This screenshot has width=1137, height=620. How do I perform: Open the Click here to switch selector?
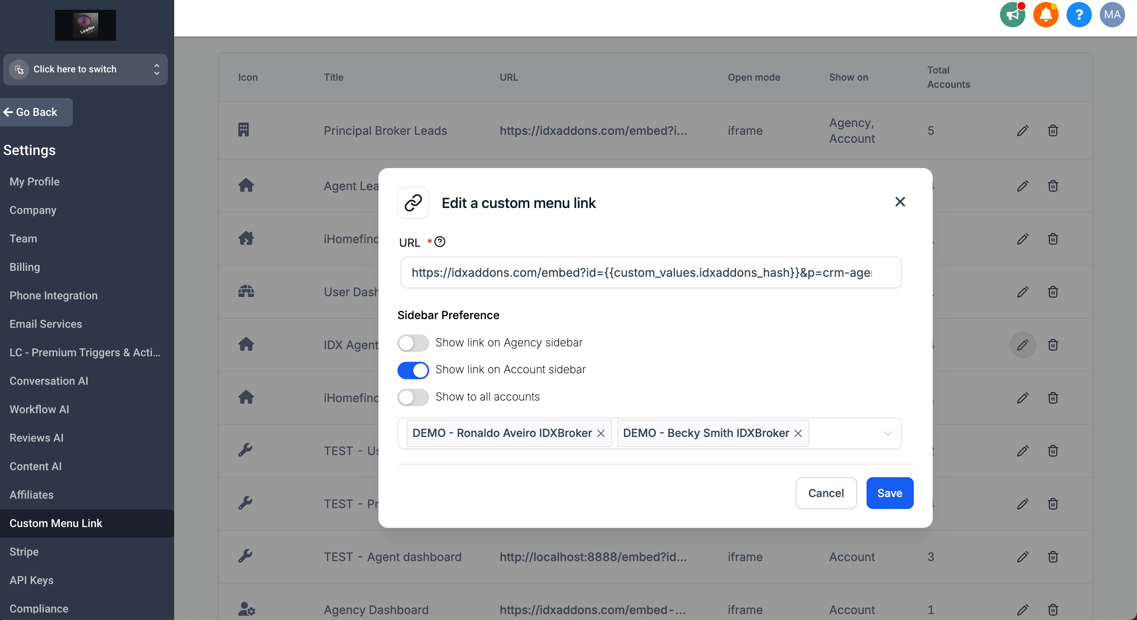click(x=85, y=69)
